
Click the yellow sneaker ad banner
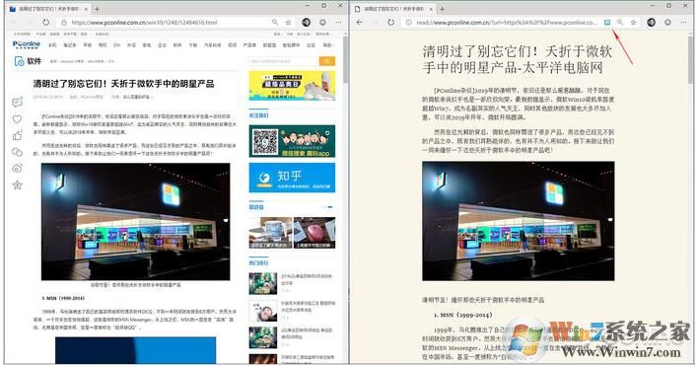tap(292, 86)
